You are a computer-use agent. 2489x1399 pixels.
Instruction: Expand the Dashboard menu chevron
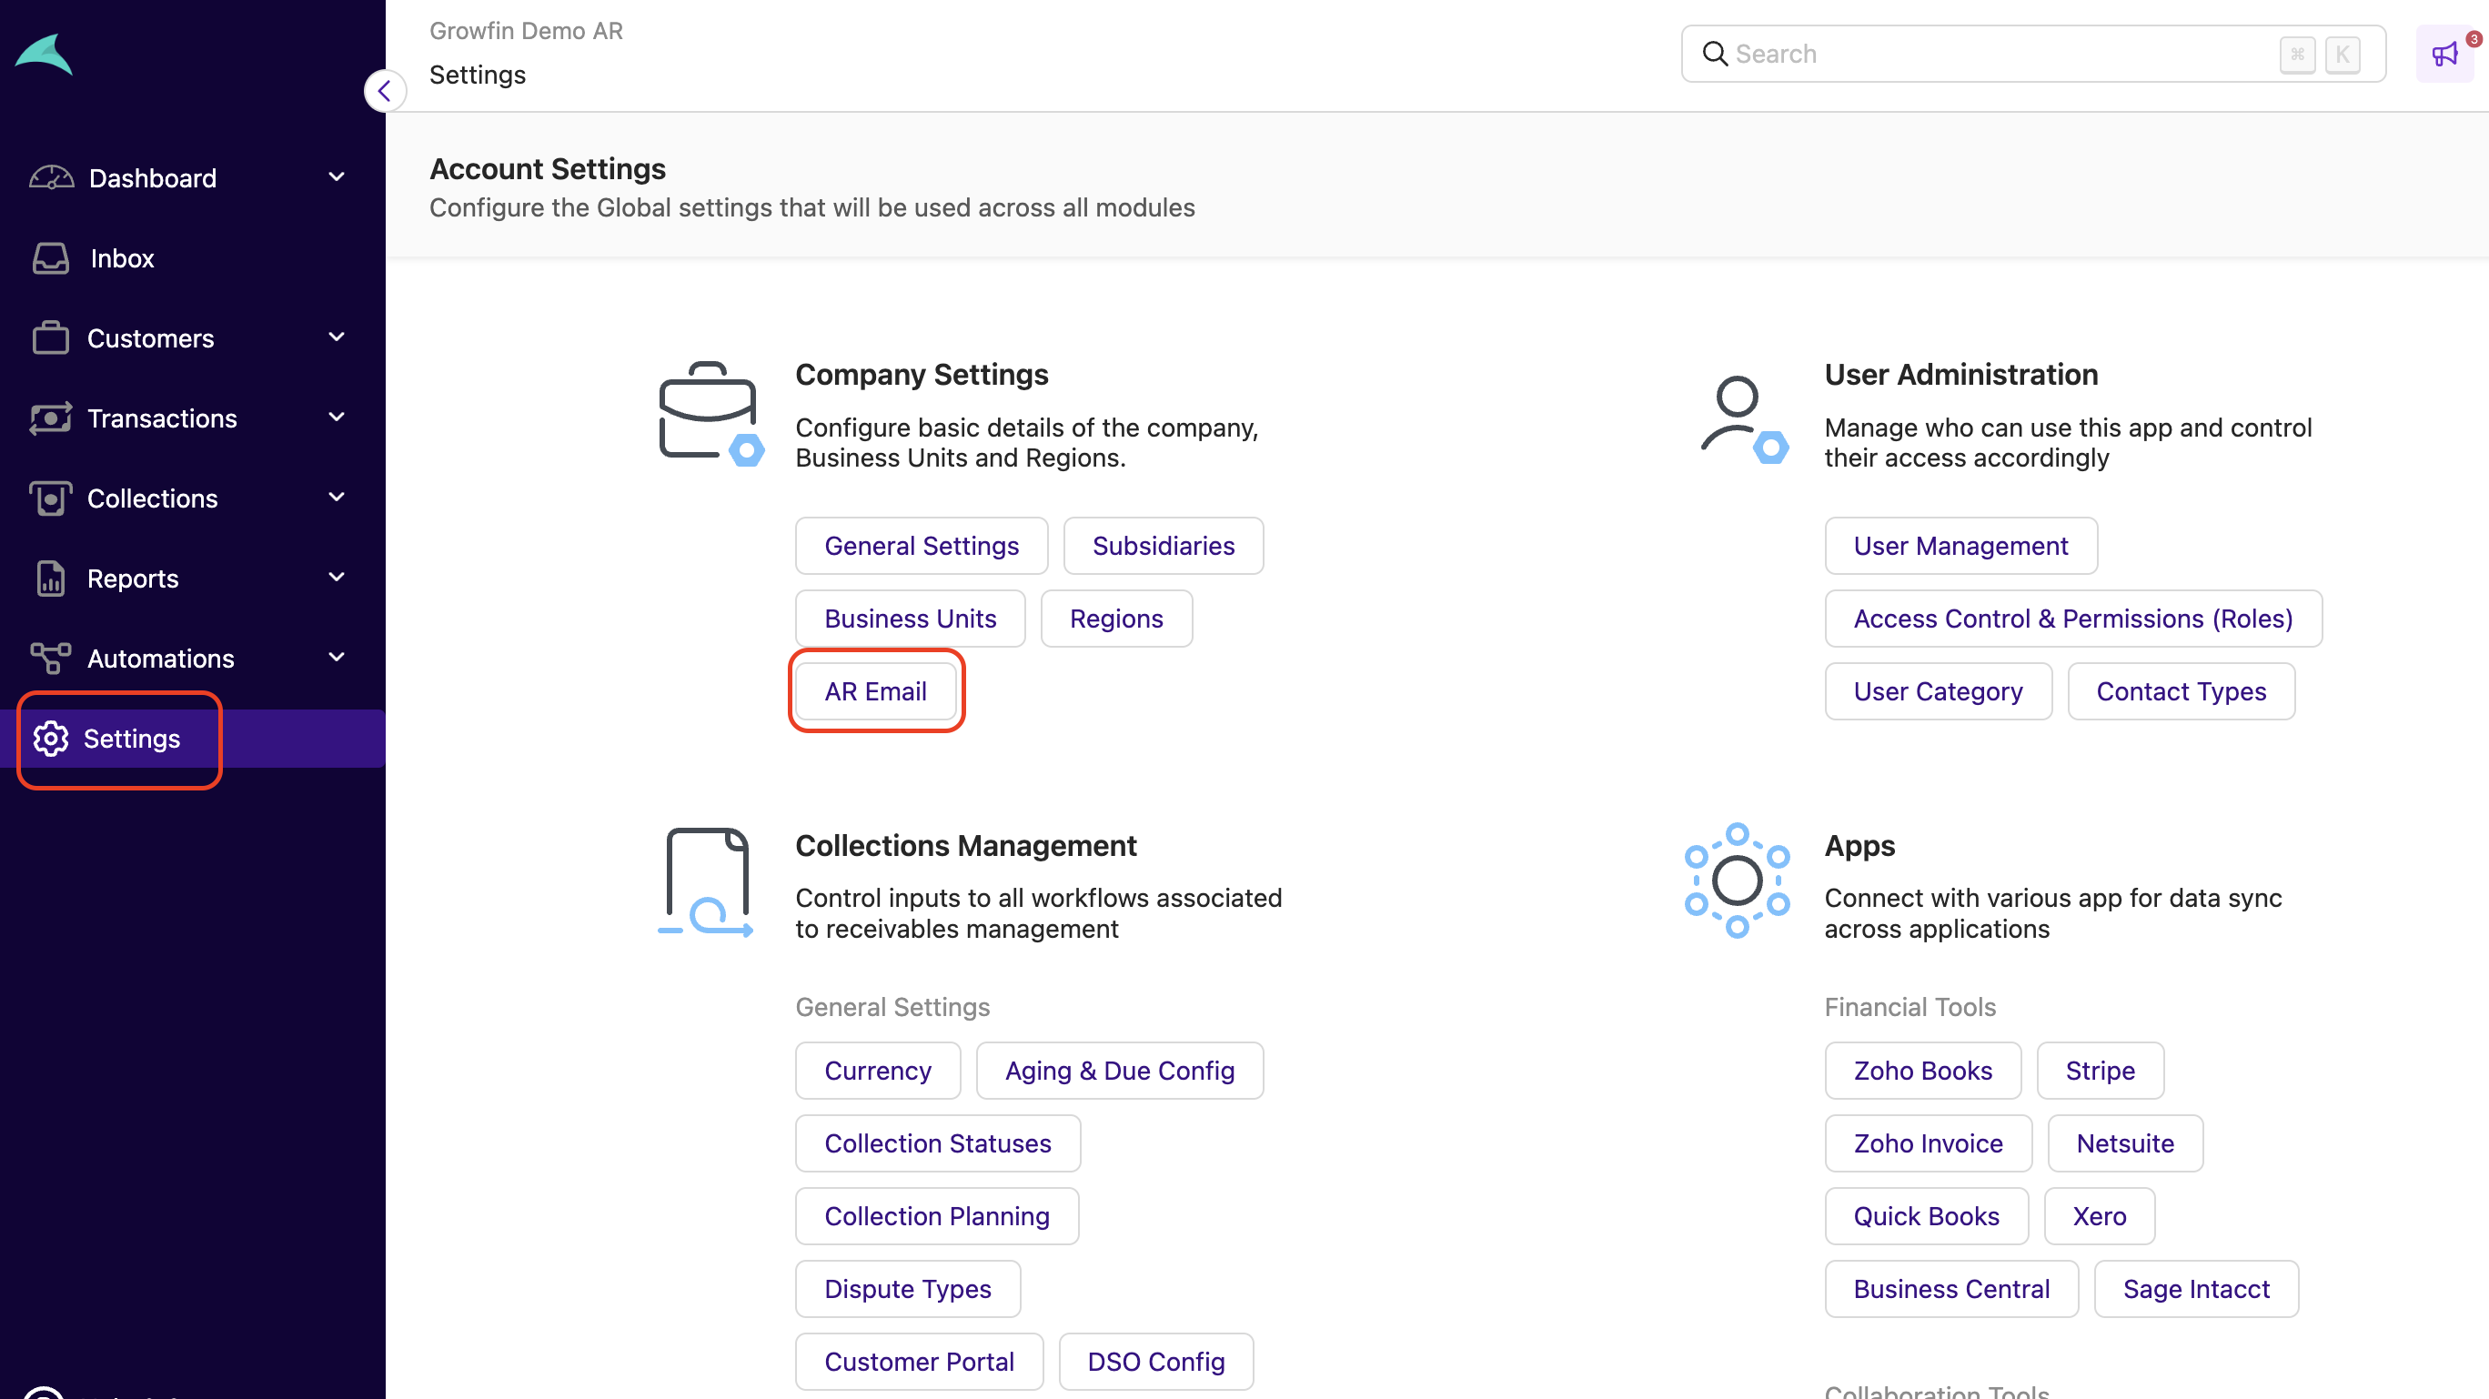pos(337,176)
